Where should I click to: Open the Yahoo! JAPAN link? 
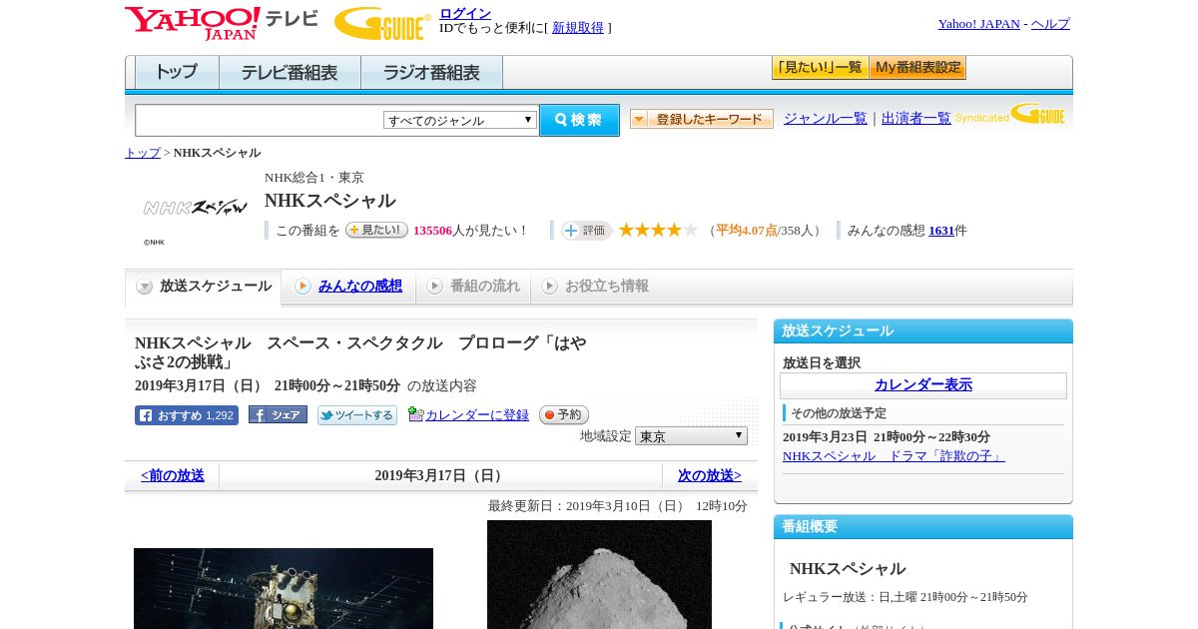point(979,24)
